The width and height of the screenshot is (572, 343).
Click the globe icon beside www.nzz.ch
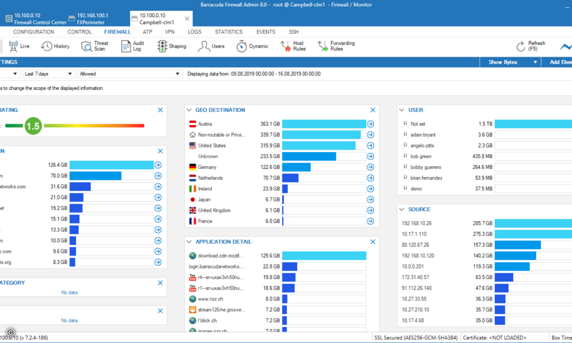click(x=193, y=299)
